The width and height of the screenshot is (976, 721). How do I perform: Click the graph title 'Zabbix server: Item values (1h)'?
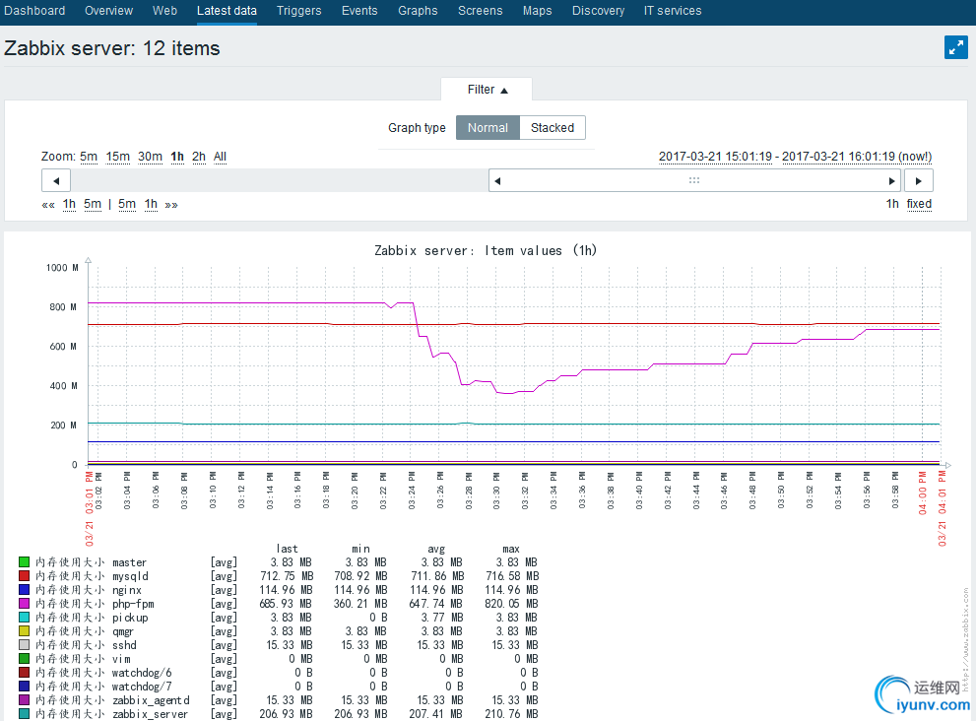(486, 250)
